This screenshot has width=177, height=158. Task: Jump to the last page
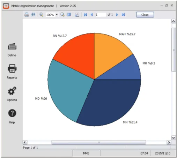[123, 15]
